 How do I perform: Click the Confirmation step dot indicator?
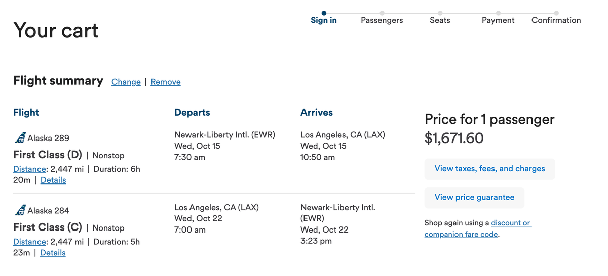click(x=556, y=13)
